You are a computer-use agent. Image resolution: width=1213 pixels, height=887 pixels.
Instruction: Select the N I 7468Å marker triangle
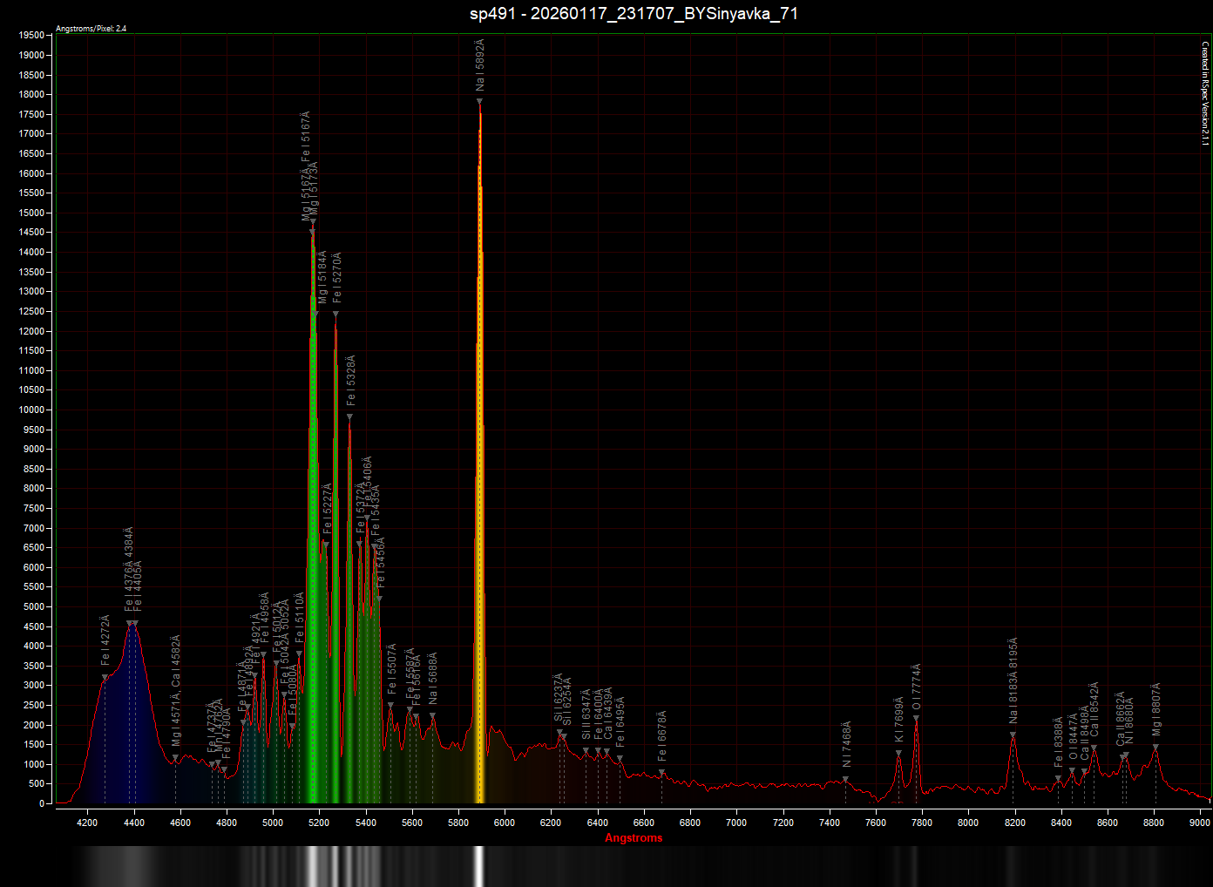point(845,779)
